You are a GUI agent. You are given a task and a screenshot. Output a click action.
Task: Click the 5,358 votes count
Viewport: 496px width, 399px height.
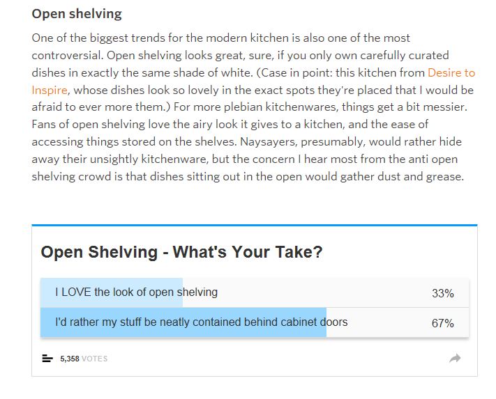[69, 359]
